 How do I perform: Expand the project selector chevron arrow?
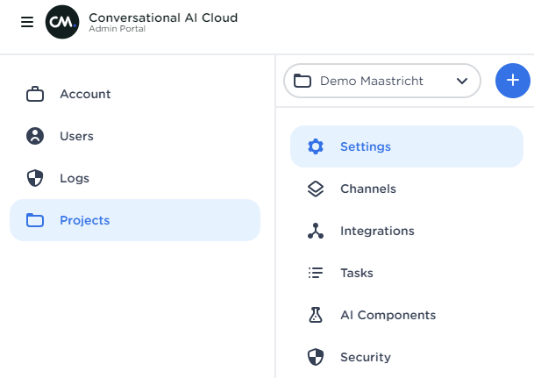pos(462,81)
